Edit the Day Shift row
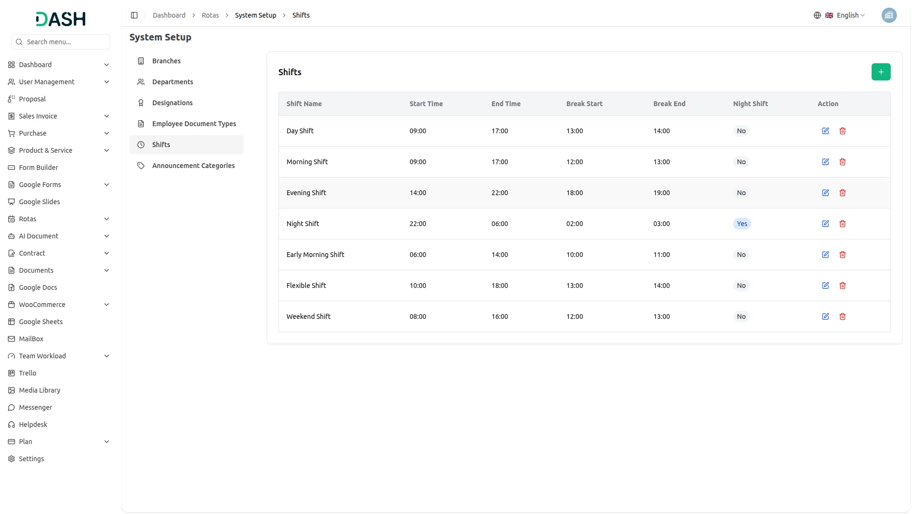Screen dimensions: 914x514 [x=825, y=131]
